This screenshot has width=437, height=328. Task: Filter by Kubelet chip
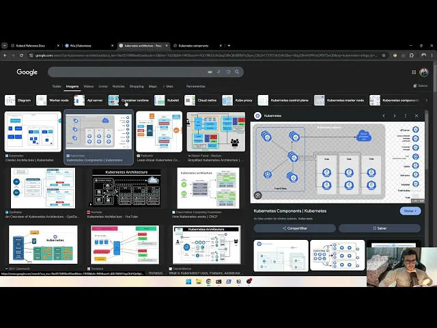pyautogui.click(x=167, y=100)
